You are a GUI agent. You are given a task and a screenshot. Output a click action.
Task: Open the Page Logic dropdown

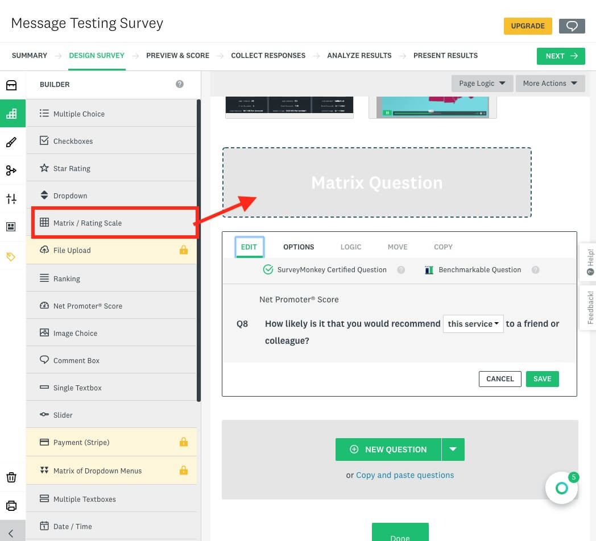[x=482, y=83]
